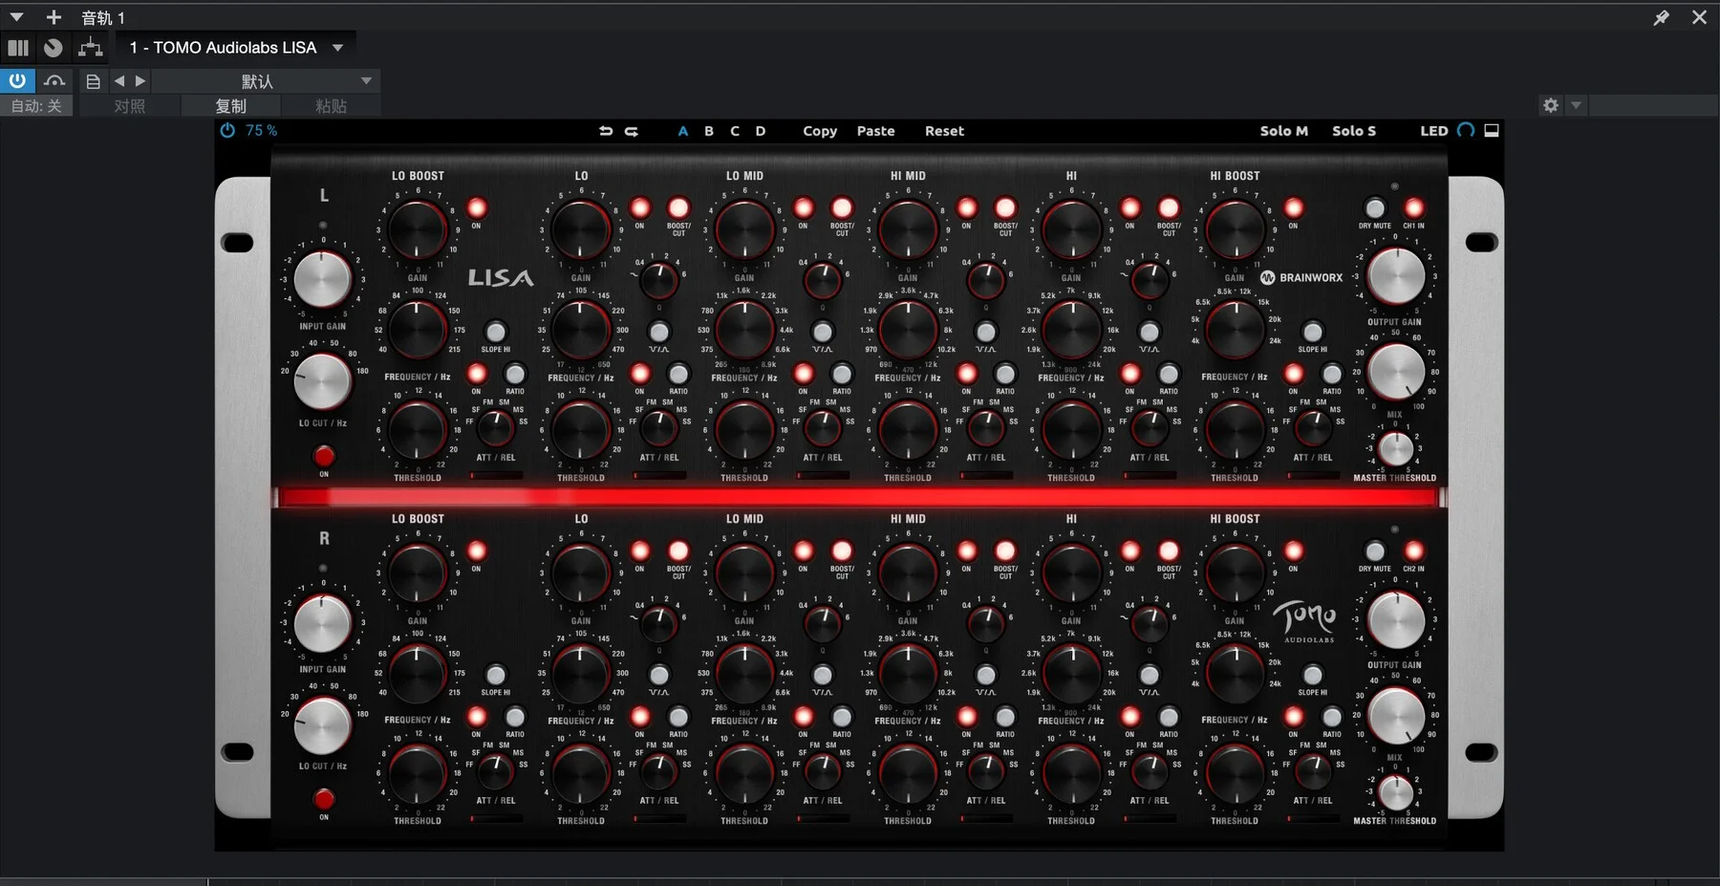Open the 默认 preset dropdown
The width and height of the screenshot is (1720, 886).
(266, 81)
